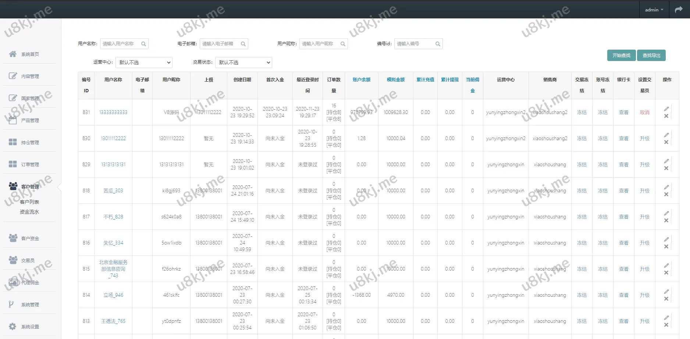
Task: Open the 资金流水 submenu item
Action: point(30,212)
